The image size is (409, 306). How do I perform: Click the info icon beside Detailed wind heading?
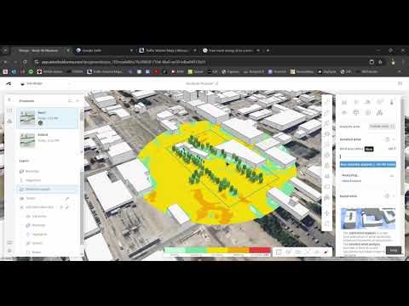[387, 139]
